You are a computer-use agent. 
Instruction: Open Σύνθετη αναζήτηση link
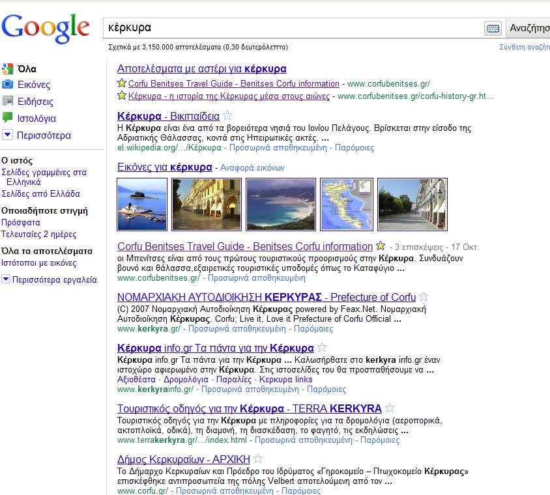525,47
